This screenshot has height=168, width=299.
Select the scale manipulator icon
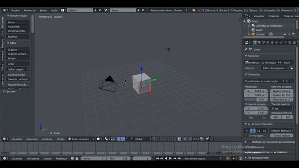[131, 139]
